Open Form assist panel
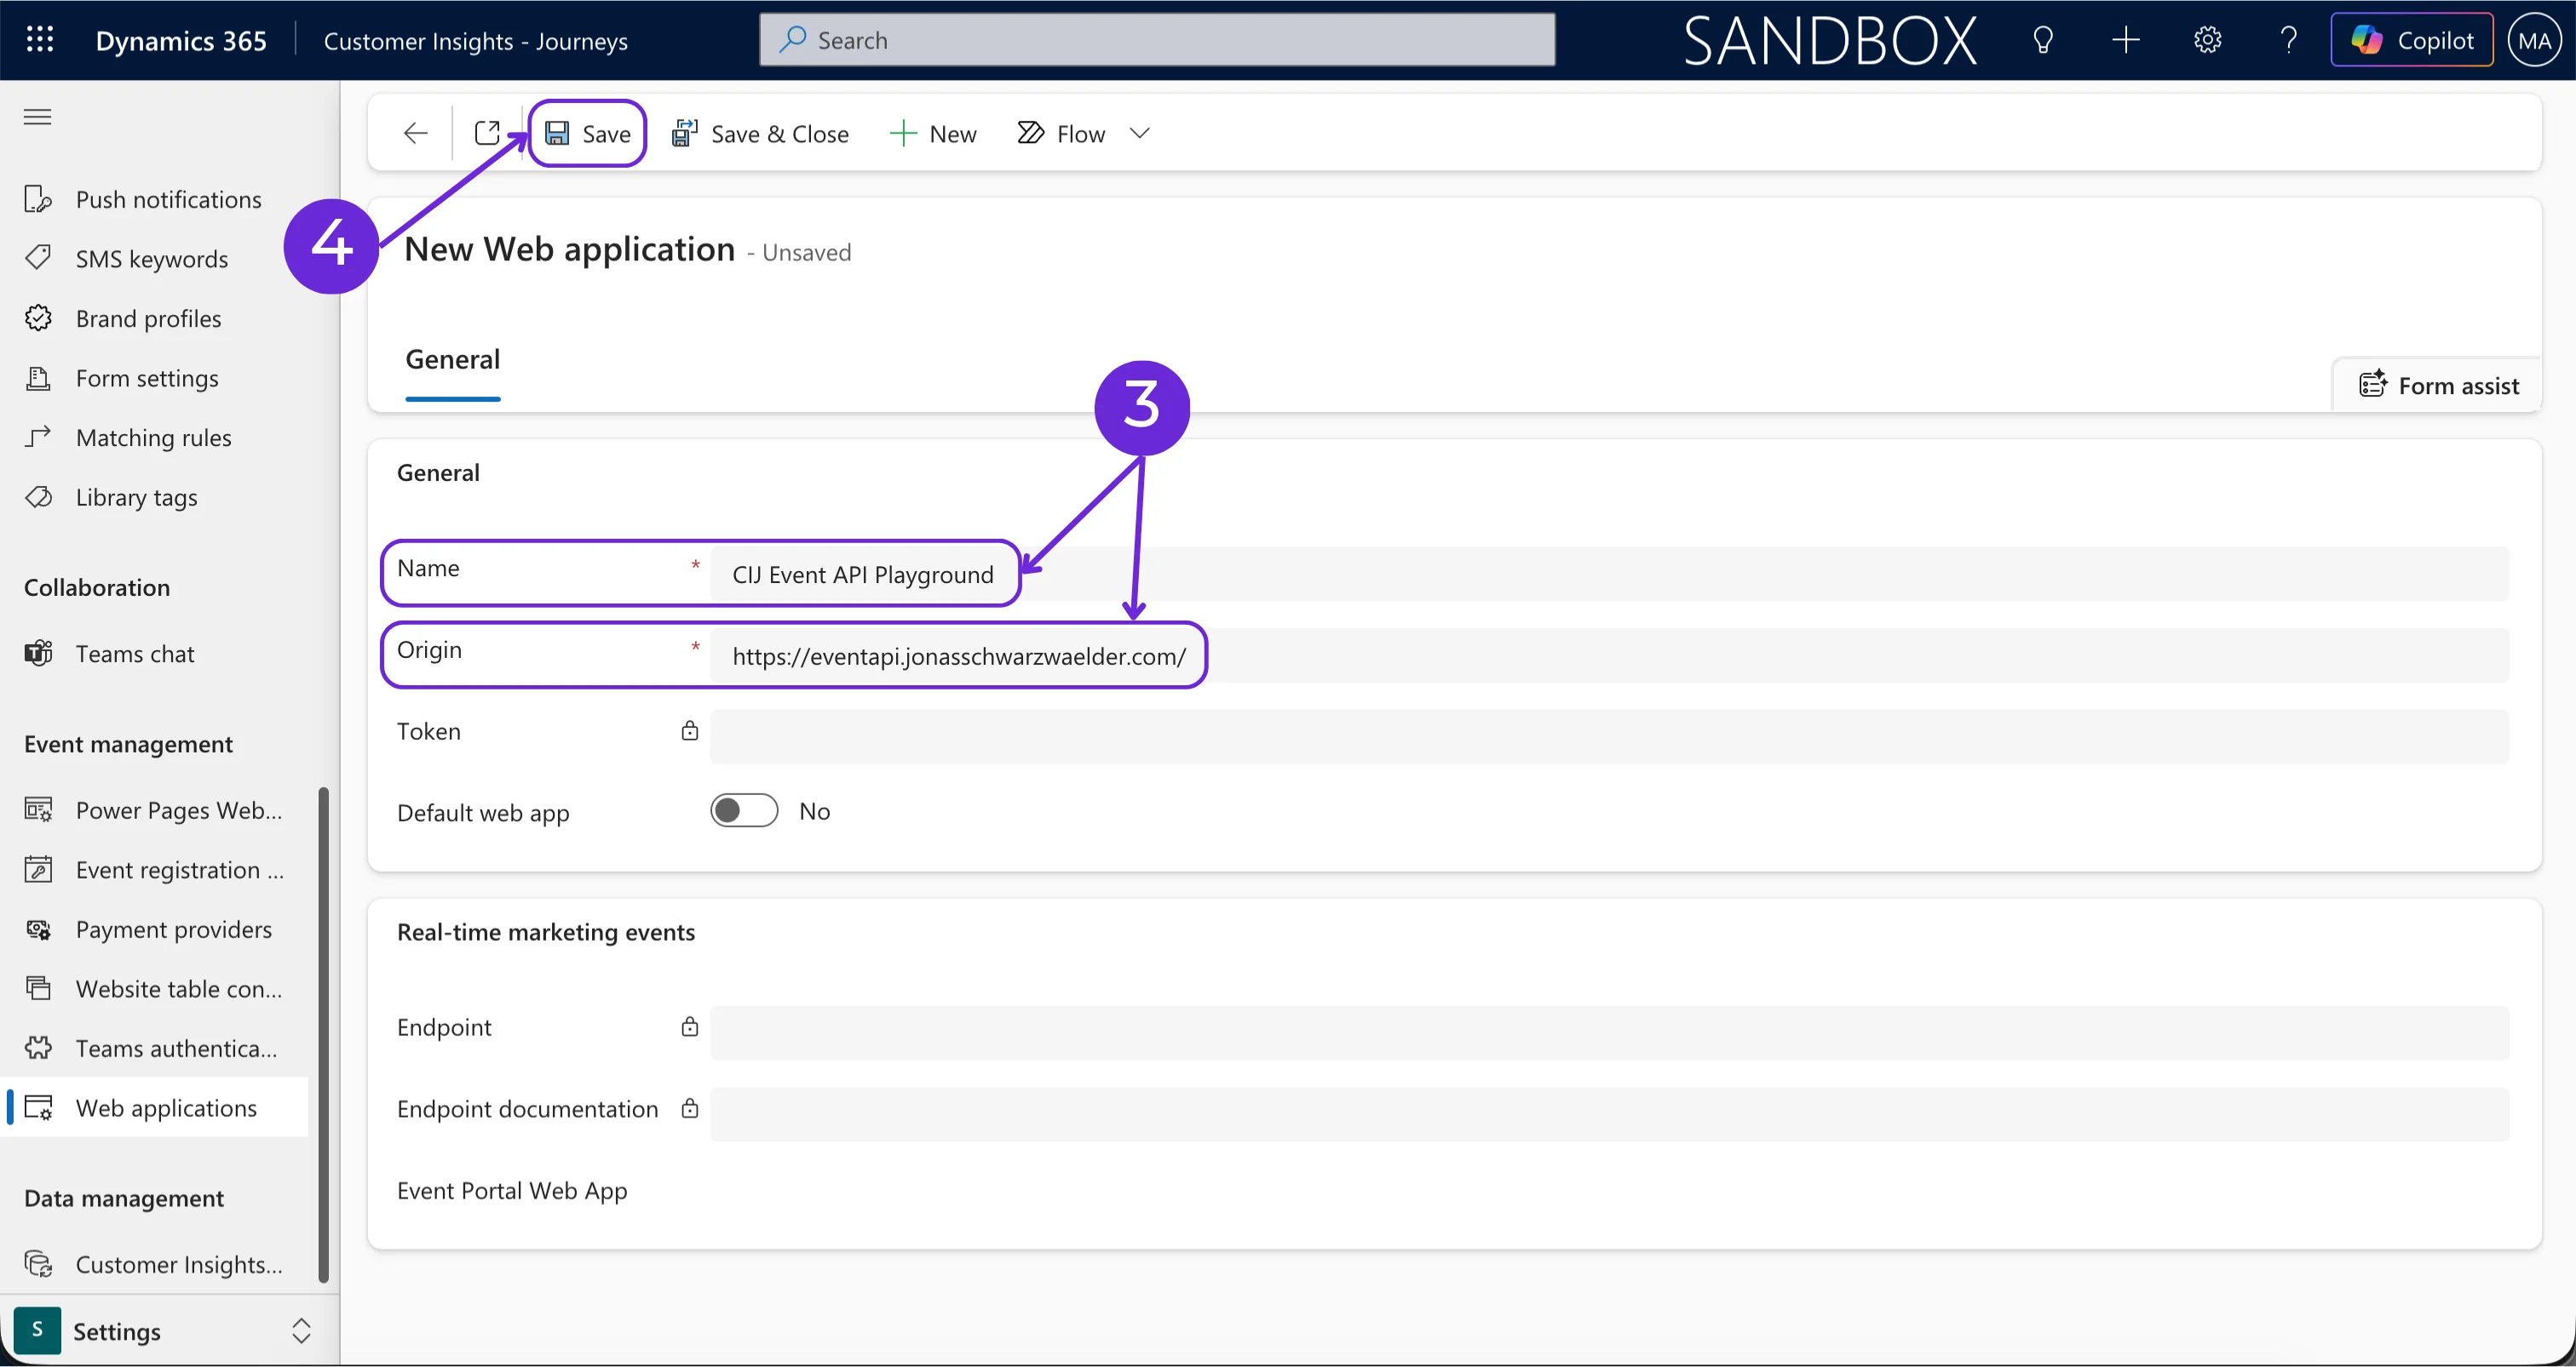The image size is (2576, 1367). click(2438, 385)
